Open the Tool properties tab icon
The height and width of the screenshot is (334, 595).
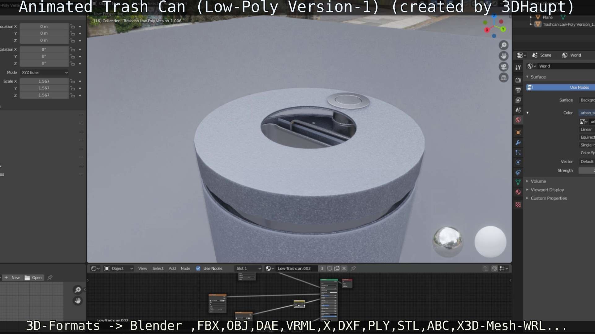coord(518,68)
